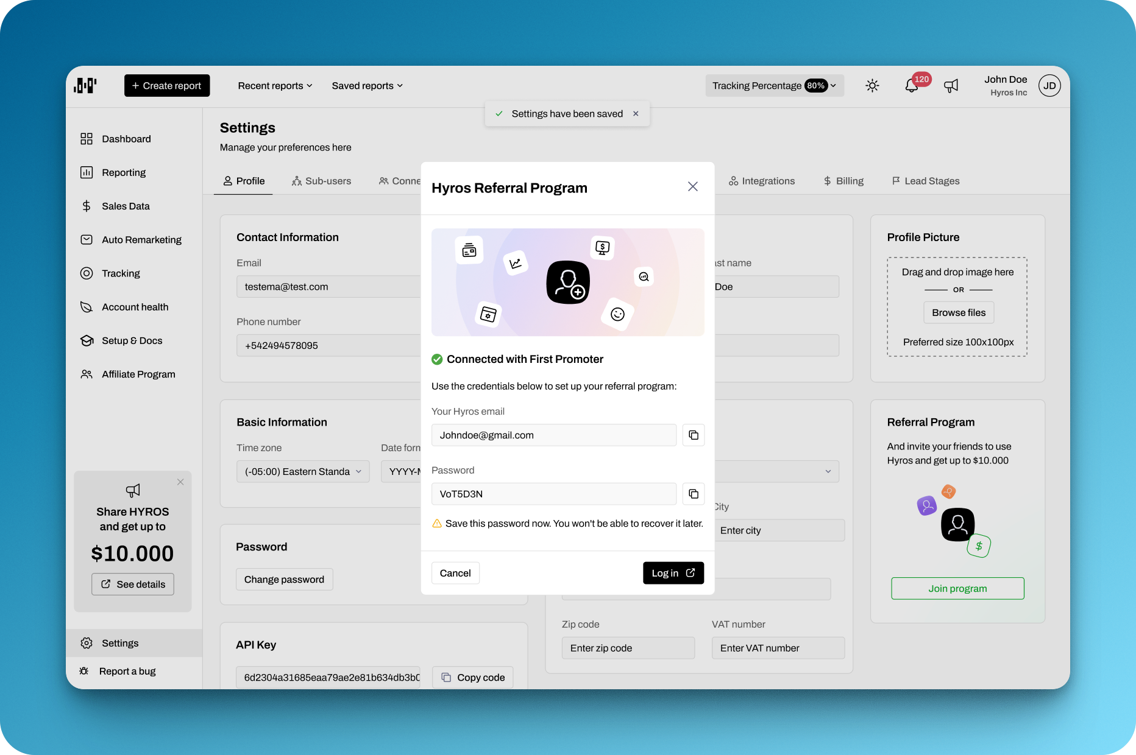The height and width of the screenshot is (755, 1136).
Task: Click the Join program button
Action: pyautogui.click(x=957, y=588)
